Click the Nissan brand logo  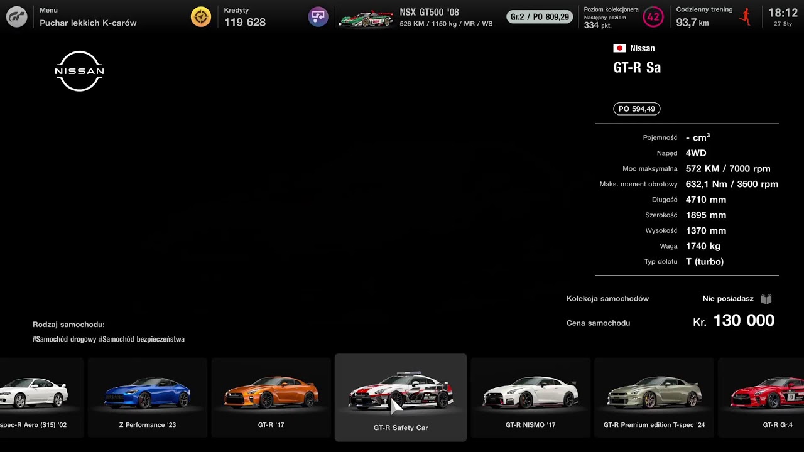pos(80,71)
